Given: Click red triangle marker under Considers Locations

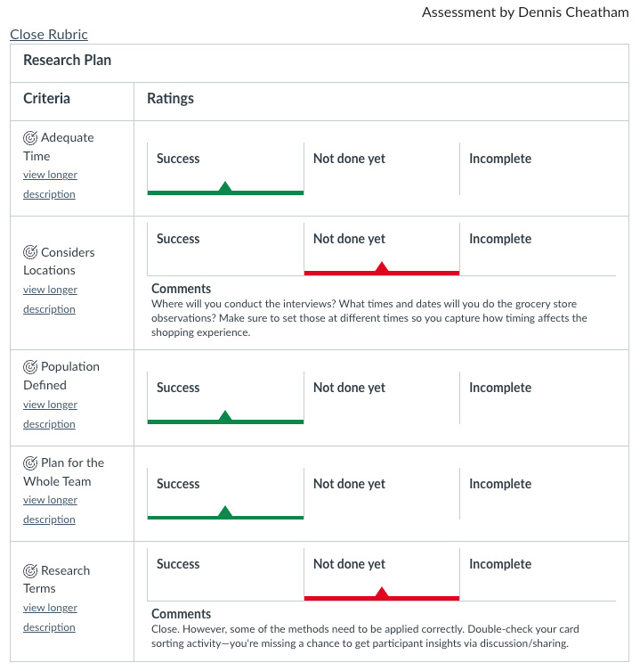Looking at the screenshot, I should (x=382, y=267).
